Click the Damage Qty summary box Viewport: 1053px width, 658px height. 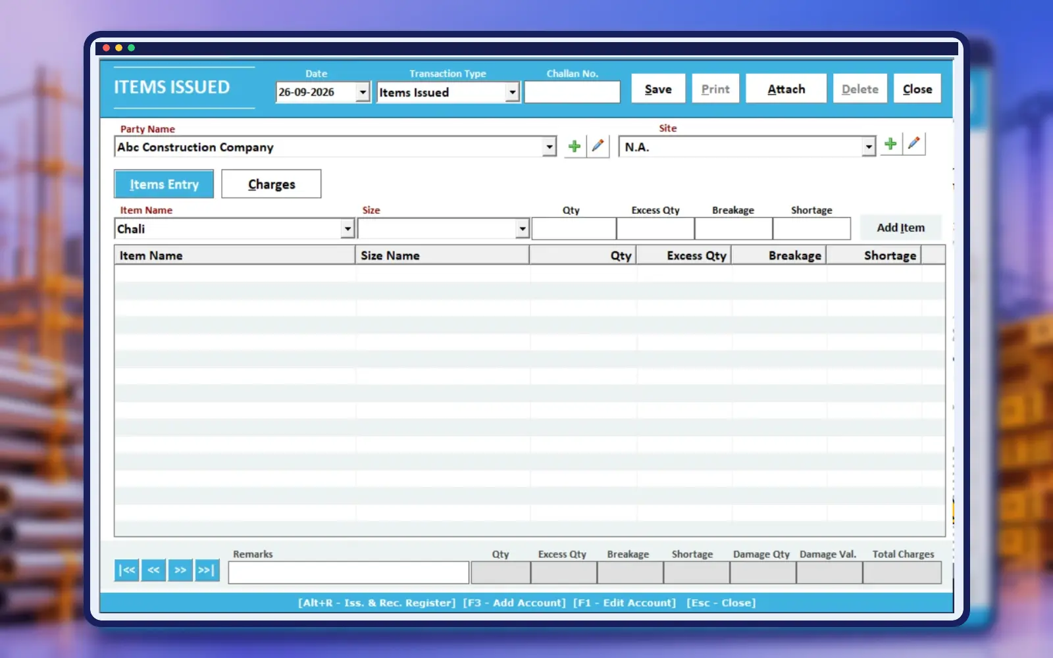coord(763,573)
